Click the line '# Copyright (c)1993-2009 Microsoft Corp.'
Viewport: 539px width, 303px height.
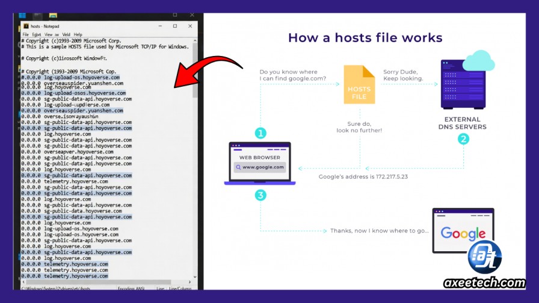tap(71, 40)
